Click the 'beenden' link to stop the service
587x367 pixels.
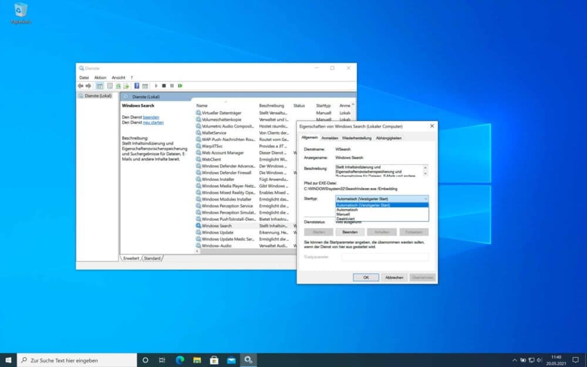click(x=151, y=117)
